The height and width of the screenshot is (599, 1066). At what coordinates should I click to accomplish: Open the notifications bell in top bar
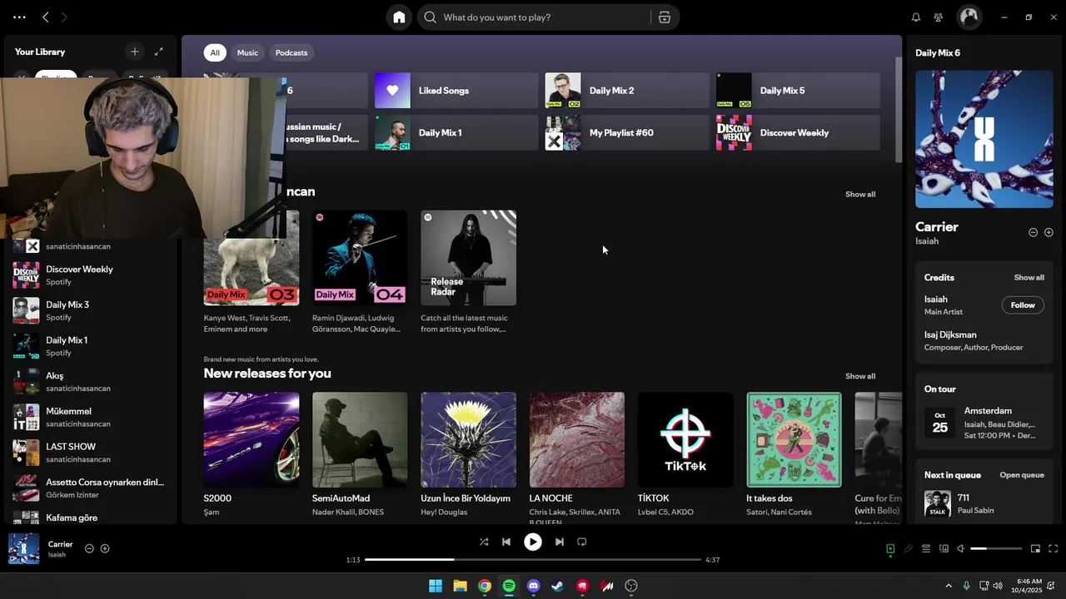tap(916, 17)
